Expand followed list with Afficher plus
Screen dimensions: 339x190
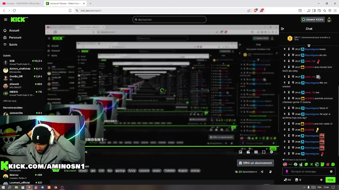pos(10,101)
